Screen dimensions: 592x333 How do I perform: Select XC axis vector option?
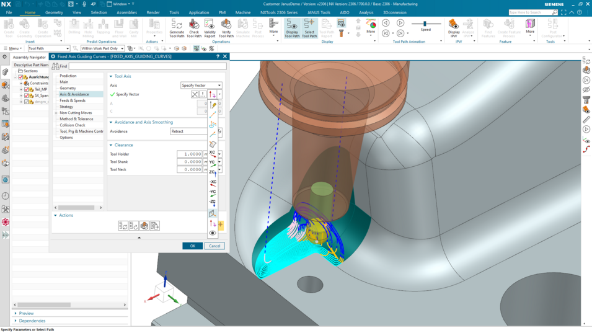coord(213,154)
